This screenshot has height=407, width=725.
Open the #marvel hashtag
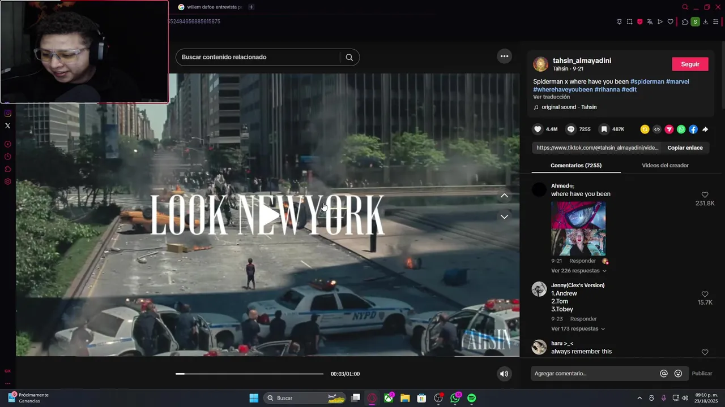677,81
